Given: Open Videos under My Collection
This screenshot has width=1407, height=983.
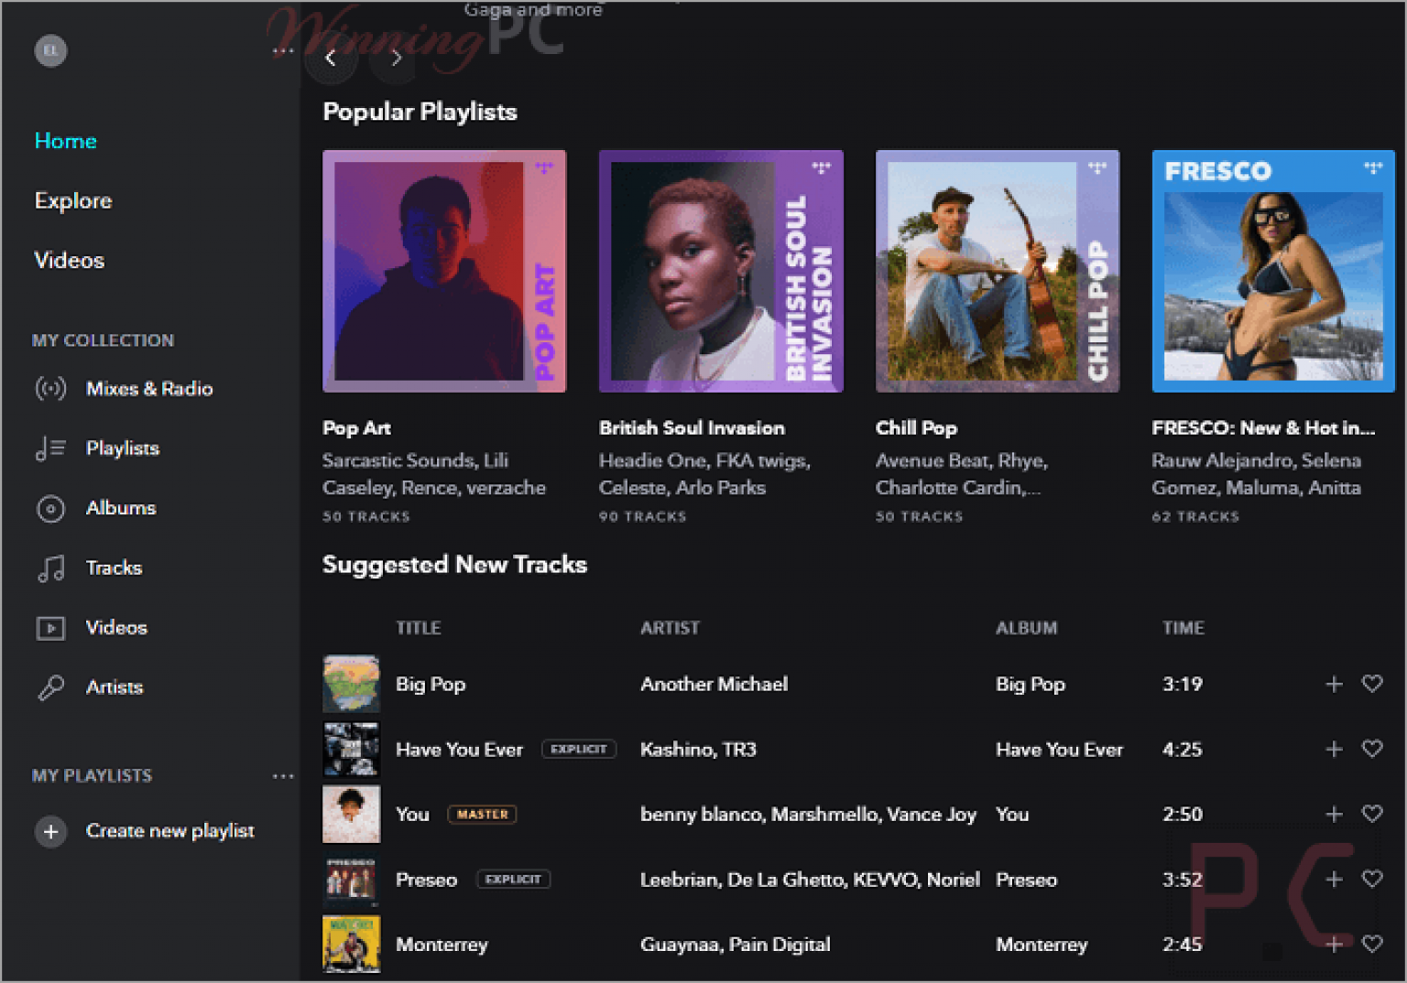Looking at the screenshot, I should click(92, 627).
